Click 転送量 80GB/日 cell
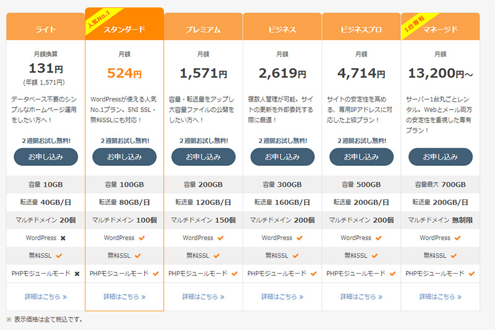The height and width of the screenshot is (330, 495). pyautogui.click(x=124, y=202)
